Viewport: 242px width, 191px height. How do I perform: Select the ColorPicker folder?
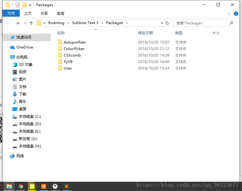74,49
